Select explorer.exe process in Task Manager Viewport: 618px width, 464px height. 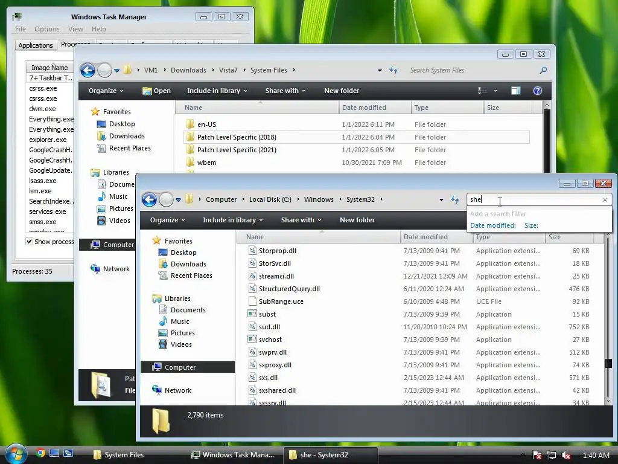(x=48, y=140)
